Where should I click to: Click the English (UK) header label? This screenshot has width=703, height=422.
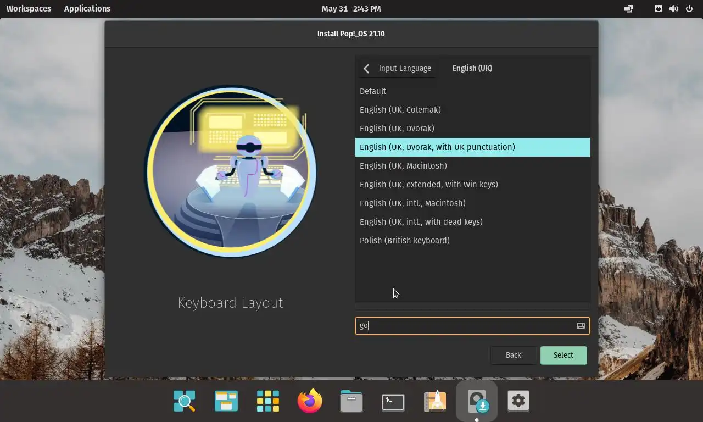[x=472, y=69]
